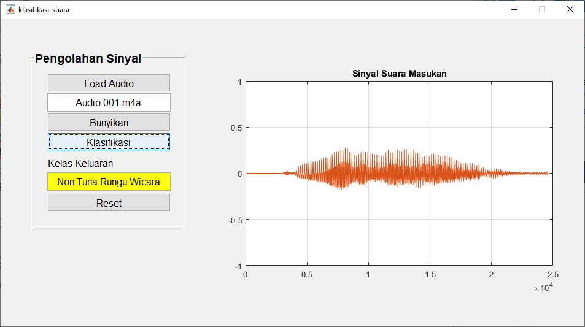Viewport: 585px width, 327px height.
Task: Play sound with the Bunyikan button
Action: (109, 122)
